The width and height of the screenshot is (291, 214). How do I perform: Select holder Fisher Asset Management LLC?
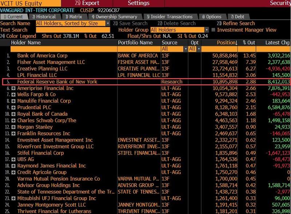51,62
